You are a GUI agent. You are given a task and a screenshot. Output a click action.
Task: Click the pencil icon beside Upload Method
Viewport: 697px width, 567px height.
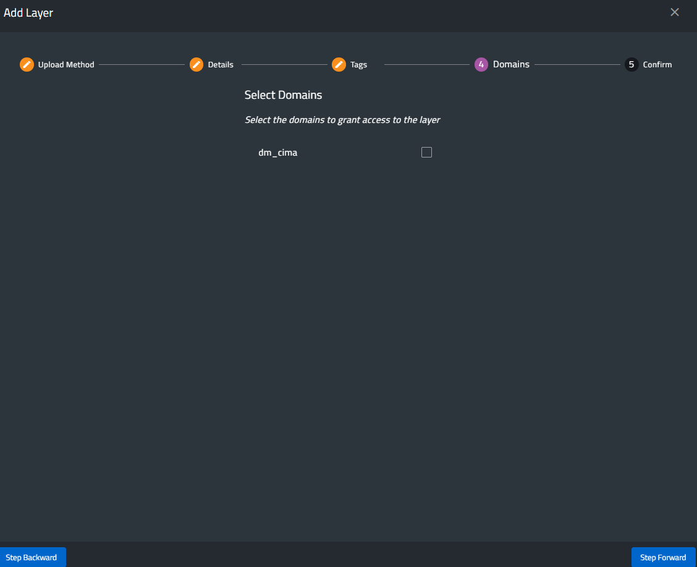tap(27, 64)
